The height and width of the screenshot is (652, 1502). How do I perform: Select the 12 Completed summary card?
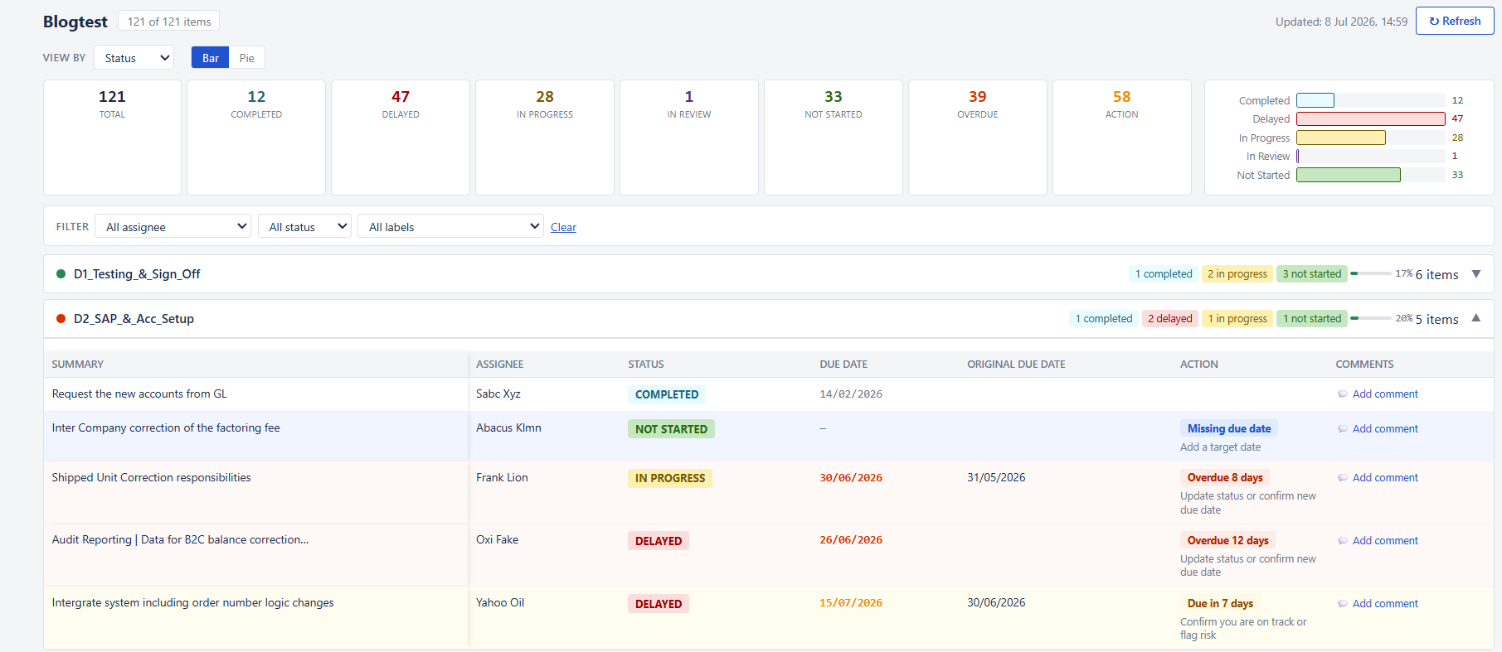pos(256,138)
